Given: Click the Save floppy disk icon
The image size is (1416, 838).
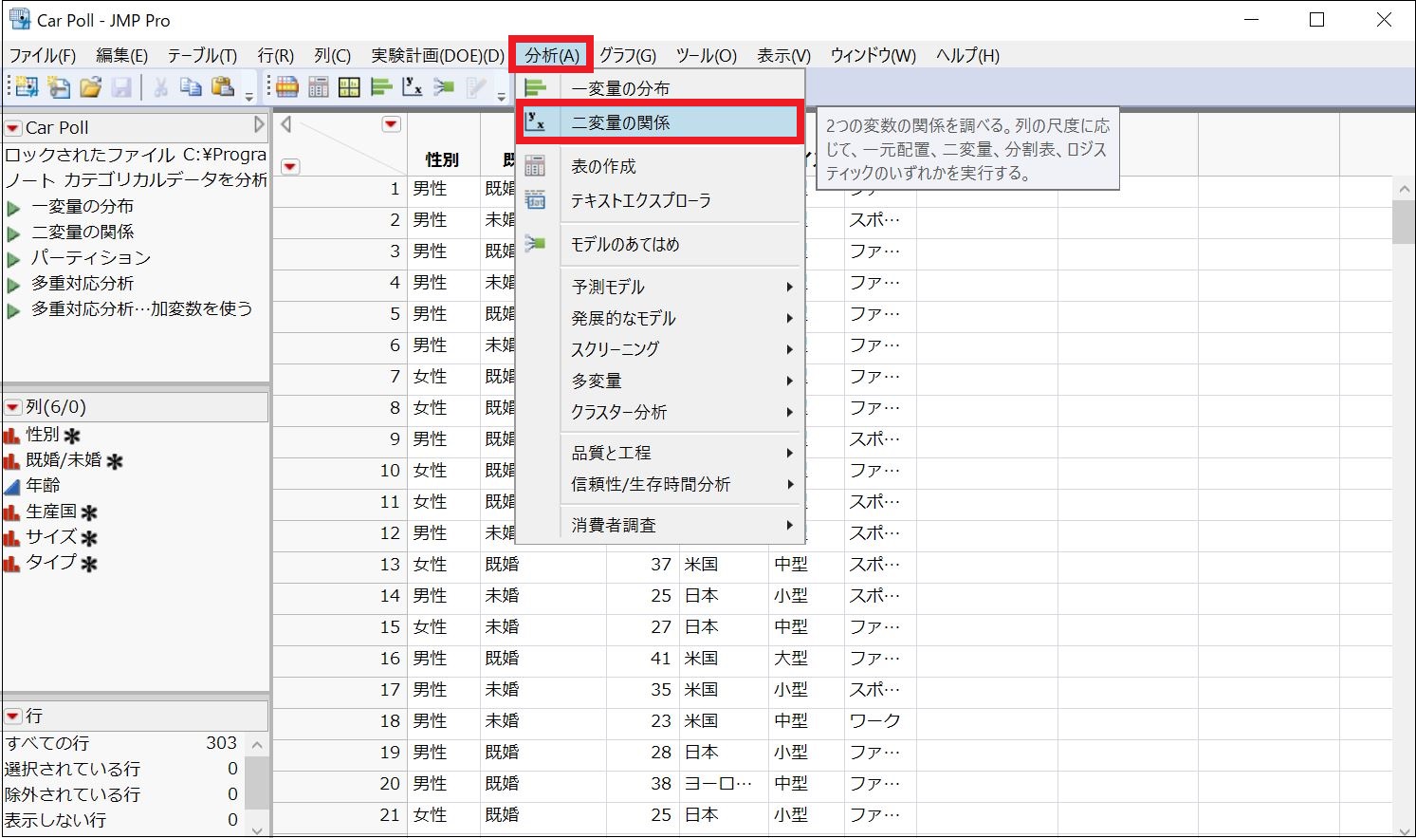Looking at the screenshot, I should tap(121, 88).
